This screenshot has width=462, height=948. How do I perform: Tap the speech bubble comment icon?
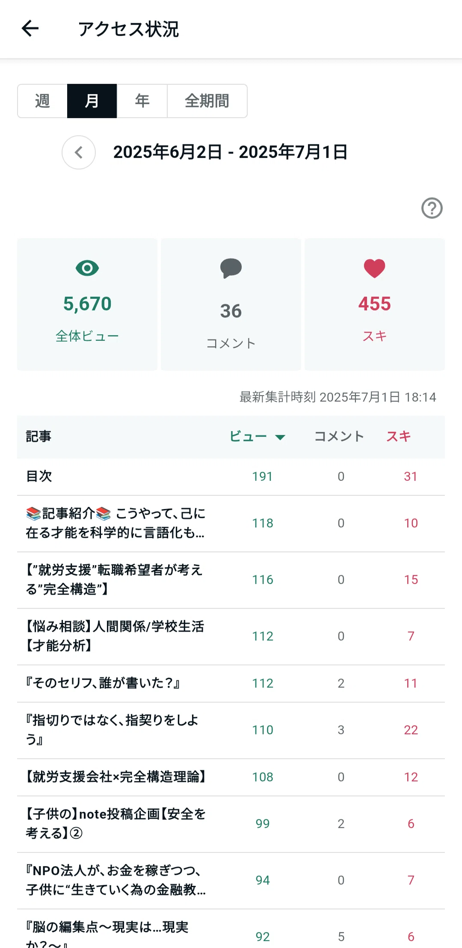(x=231, y=268)
